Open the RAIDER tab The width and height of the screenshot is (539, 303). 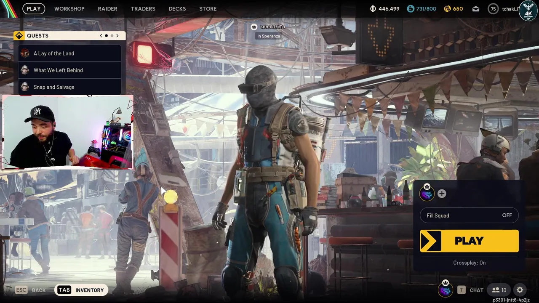click(107, 8)
